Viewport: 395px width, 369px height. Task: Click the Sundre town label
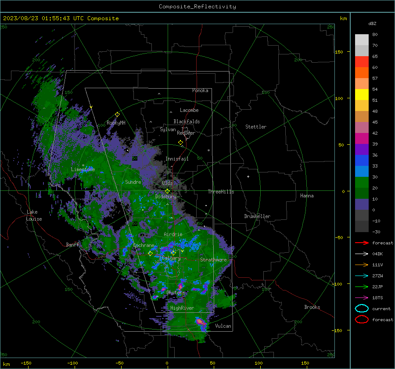[x=133, y=182]
